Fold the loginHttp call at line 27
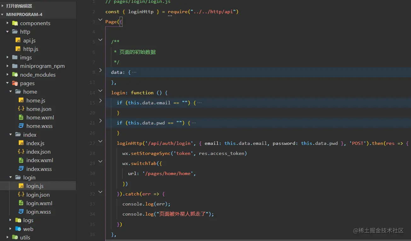Image resolution: width=411 pixels, height=241 pixels. (101, 141)
